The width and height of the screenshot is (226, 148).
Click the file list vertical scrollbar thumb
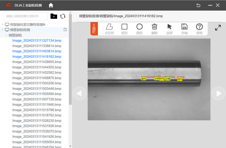70,59
